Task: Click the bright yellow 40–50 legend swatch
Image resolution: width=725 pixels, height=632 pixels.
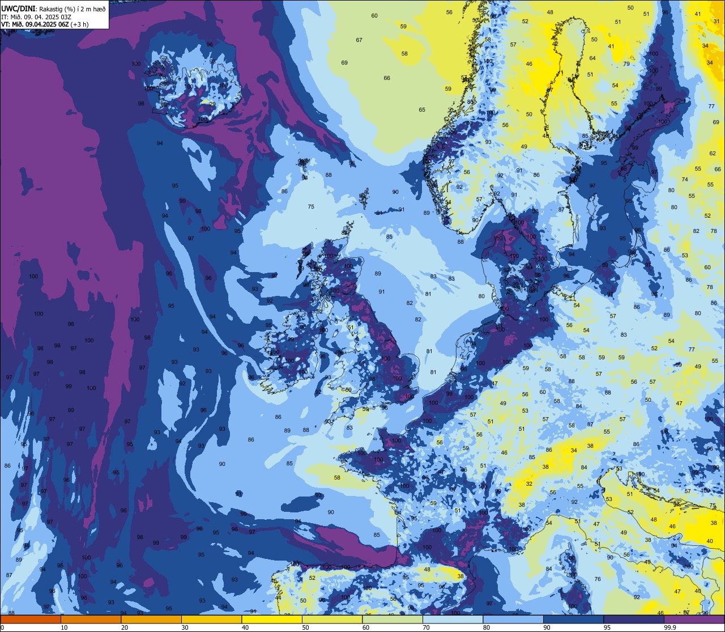Action: point(272,620)
